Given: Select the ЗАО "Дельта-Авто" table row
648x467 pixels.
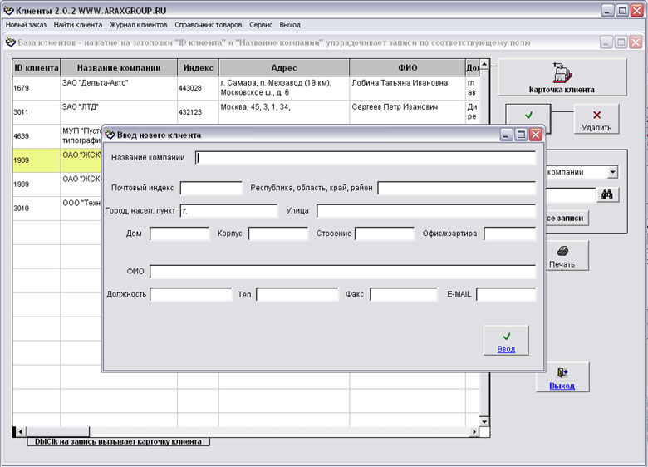Looking at the screenshot, I should click(x=118, y=87).
